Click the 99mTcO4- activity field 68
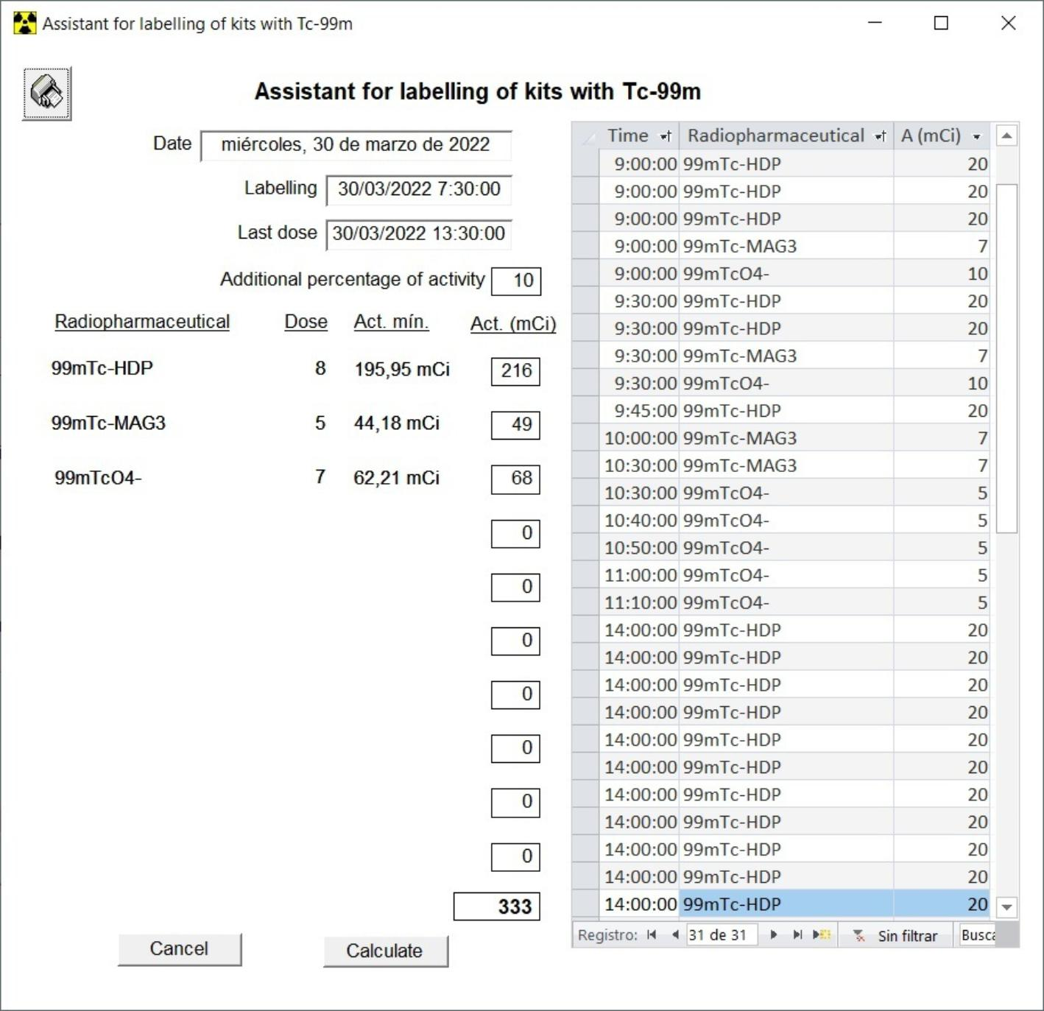 516,479
